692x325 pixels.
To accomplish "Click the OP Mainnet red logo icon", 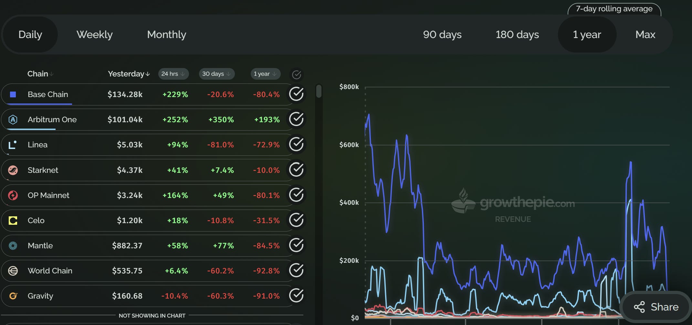I will [x=13, y=195].
